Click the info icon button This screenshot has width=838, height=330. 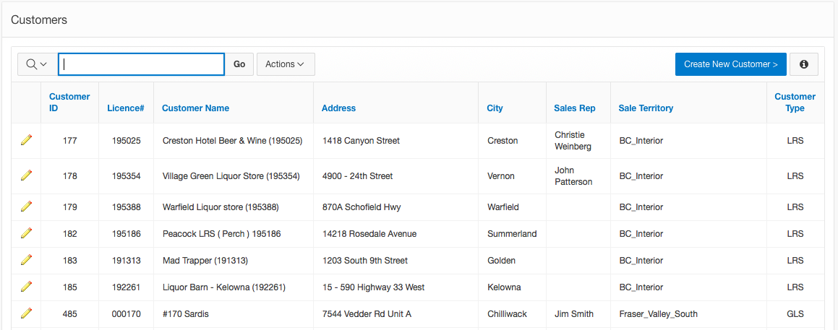tap(803, 64)
